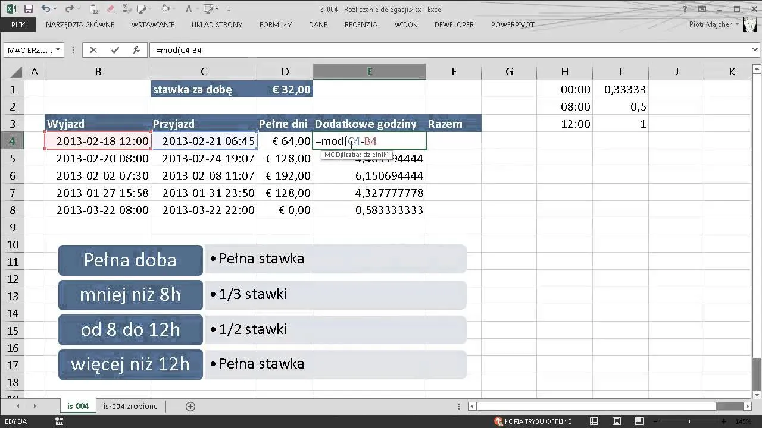Screen dimensions: 762x428
Task: Select cell D1 containing € 32,00
Action: coord(285,90)
